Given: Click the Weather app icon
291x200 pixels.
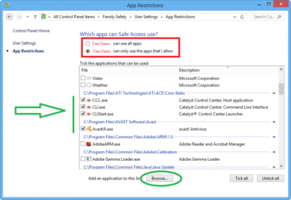Looking at the screenshot, I should (89, 85).
